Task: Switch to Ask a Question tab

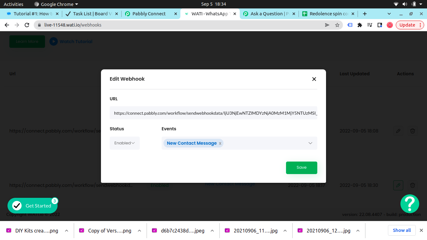Action: click(x=269, y=14)
